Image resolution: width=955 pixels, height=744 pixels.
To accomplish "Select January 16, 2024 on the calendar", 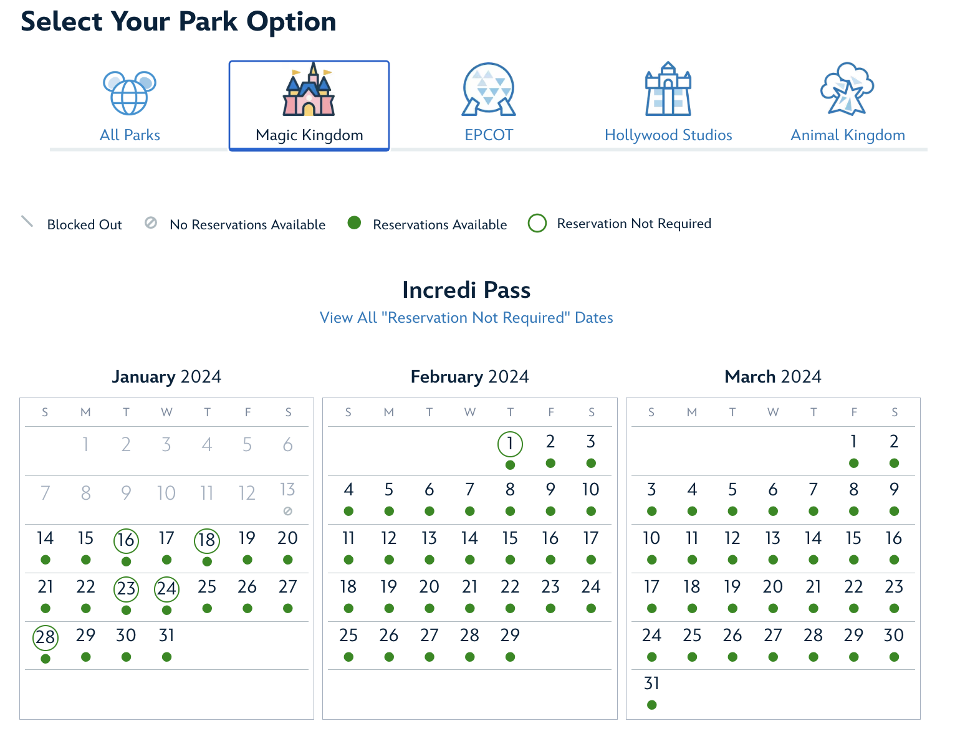I will point(126,540).
